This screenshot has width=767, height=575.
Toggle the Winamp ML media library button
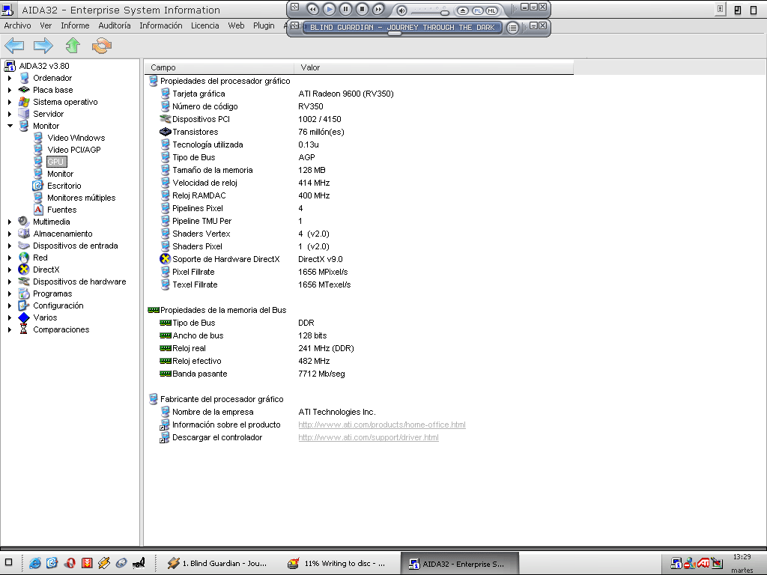click(491, 10)
